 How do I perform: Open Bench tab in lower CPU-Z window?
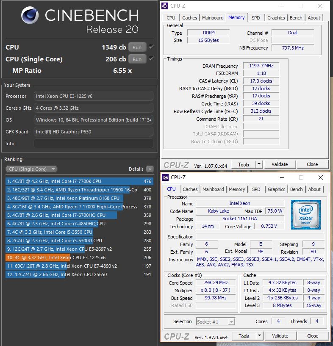click(297, 189)
